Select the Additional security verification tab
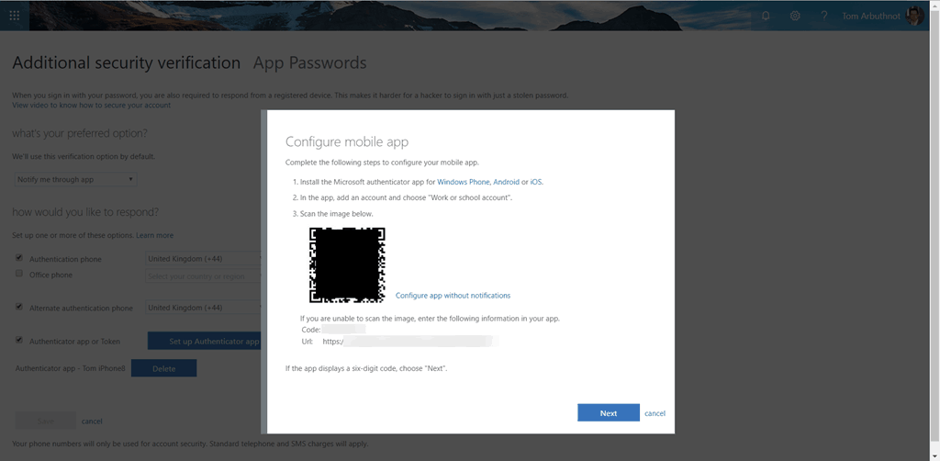The height and width of the screenshot is (461, 940). [x=126, y=63]
